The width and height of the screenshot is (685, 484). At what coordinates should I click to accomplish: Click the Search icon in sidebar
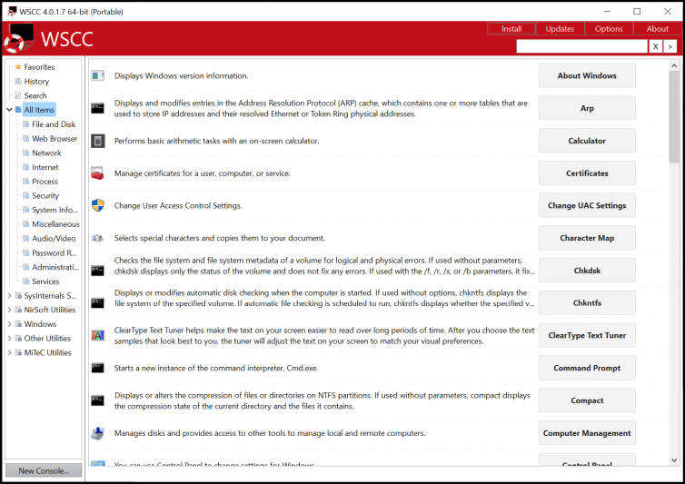(x=18, y=95)
